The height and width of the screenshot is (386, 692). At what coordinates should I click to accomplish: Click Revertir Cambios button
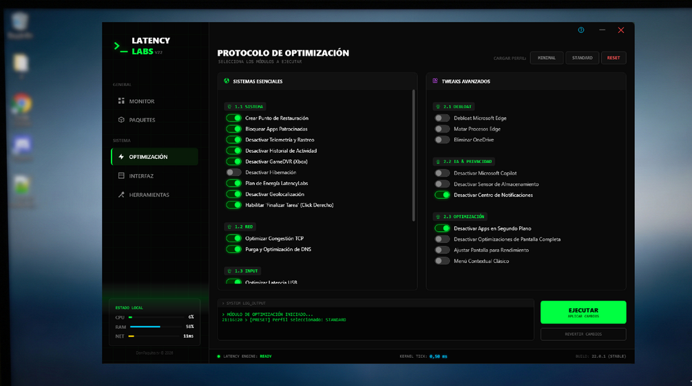[x=583, y=334]
